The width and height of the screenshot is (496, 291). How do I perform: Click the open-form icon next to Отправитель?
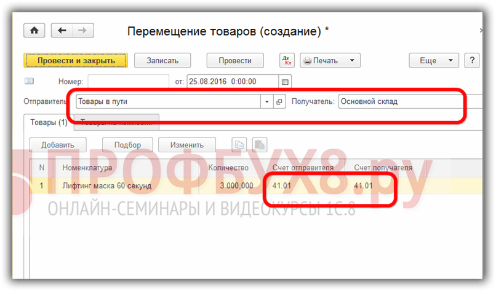(x=279, y=102)
